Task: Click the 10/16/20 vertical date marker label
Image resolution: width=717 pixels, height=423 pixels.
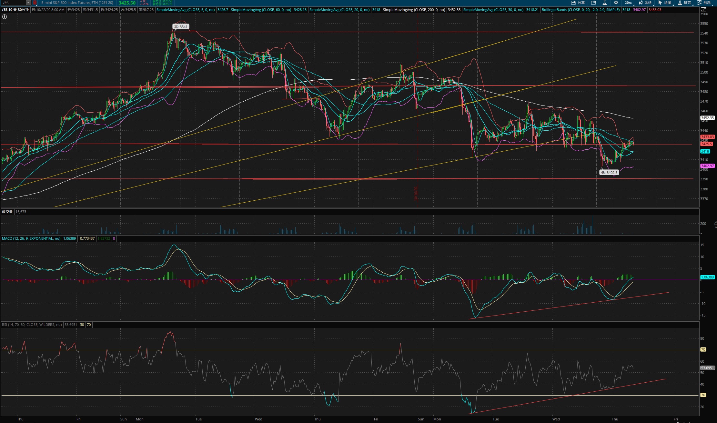Action: pos(416,194)
